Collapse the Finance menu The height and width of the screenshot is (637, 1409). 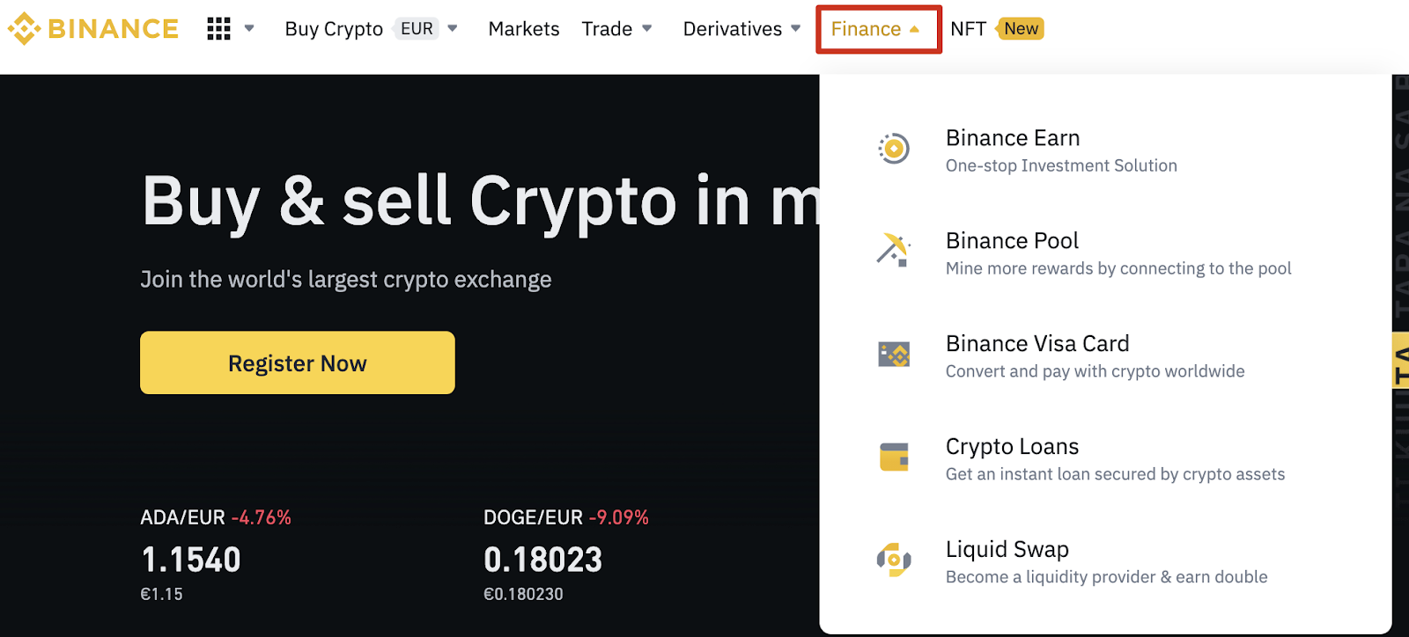[877, 29]
